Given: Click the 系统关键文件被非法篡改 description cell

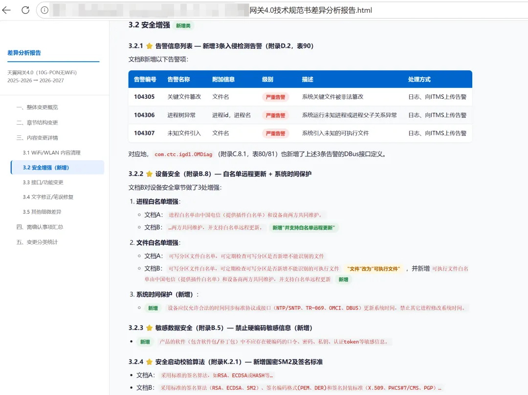Looking at the screenshot, I should point(333,97).
